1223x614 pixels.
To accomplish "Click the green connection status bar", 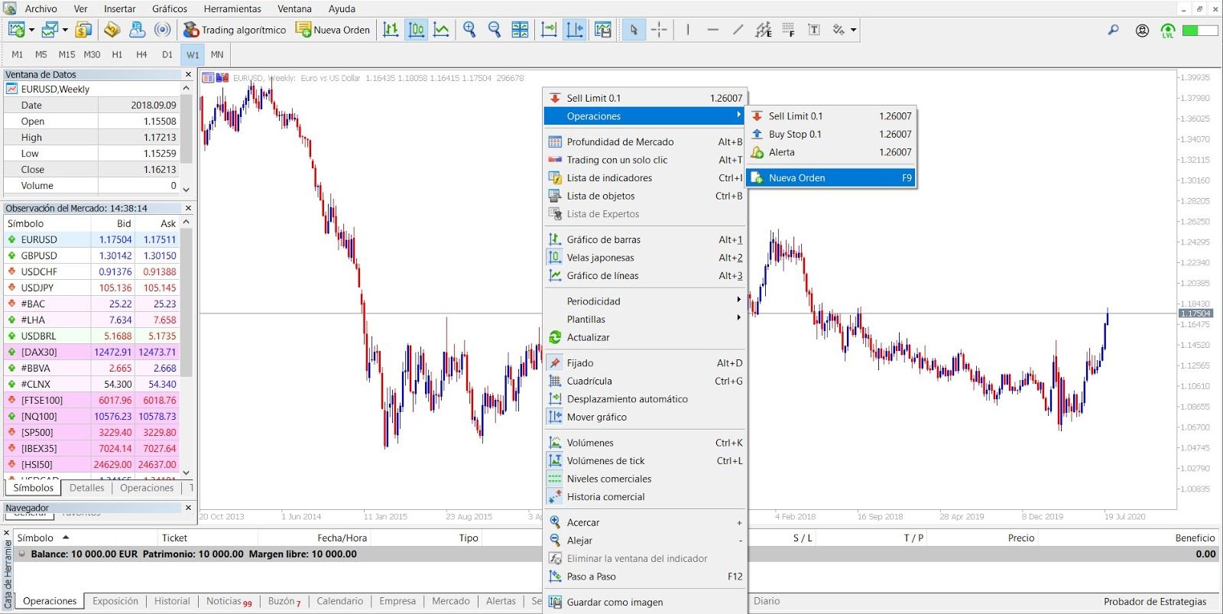I will [1199, 31].
